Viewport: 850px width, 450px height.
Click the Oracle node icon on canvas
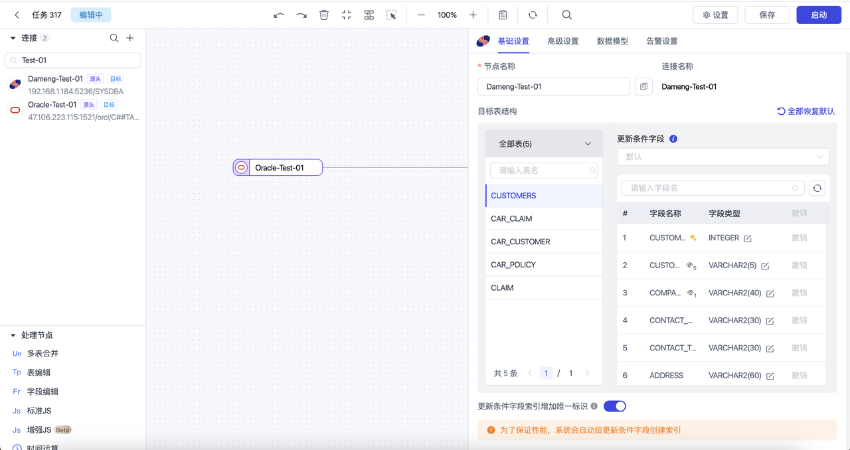point(242,167)
